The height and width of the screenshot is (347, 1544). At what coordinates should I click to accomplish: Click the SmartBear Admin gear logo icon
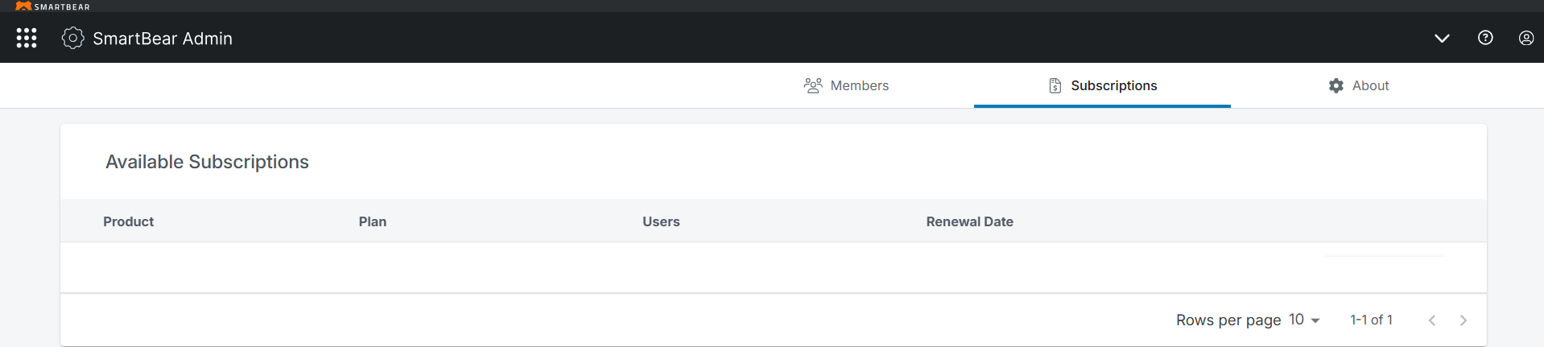[72, 38]
